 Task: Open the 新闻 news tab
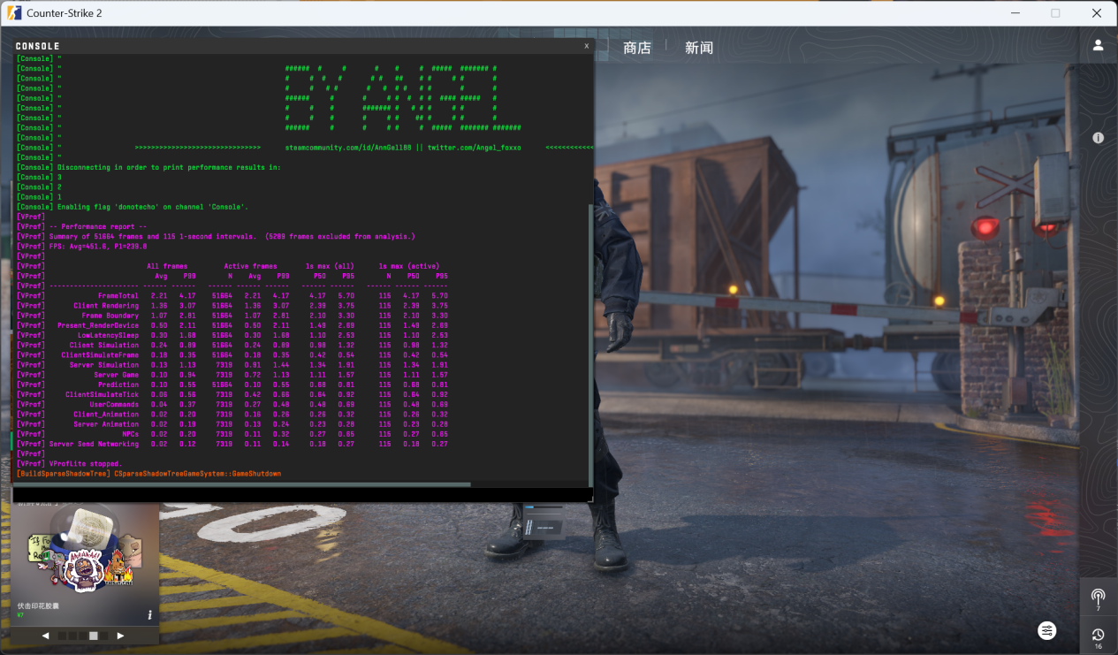pos(698,48)
